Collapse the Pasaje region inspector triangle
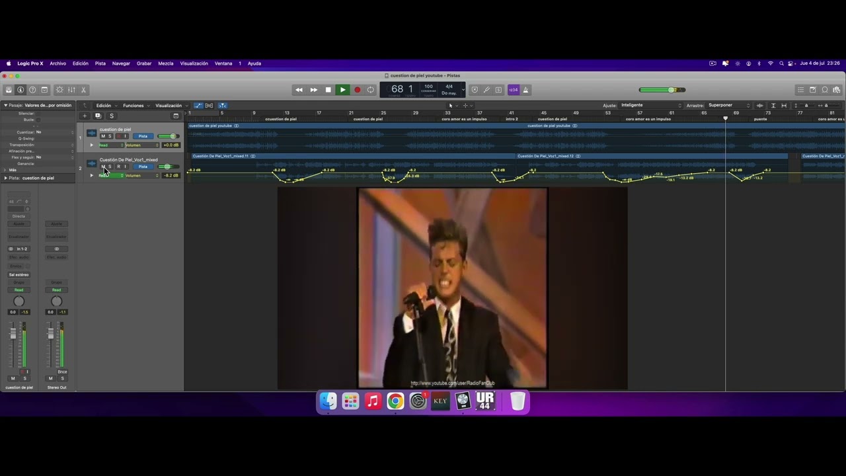Screen dimensions: 846x476 (x=5, y=105)
